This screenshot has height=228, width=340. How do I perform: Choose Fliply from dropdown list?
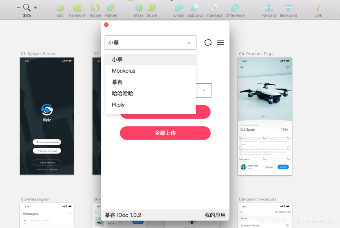point(151,105)
